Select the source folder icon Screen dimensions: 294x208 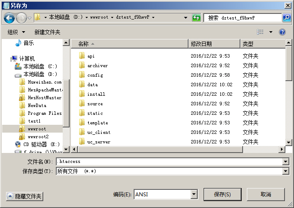[x=82, y=104]
